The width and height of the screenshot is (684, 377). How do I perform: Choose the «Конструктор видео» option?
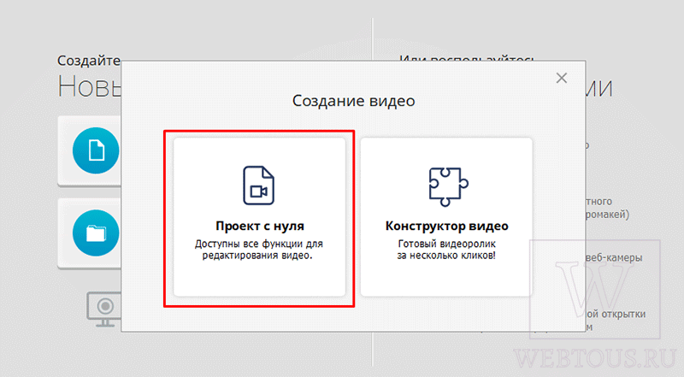(446, 217)
